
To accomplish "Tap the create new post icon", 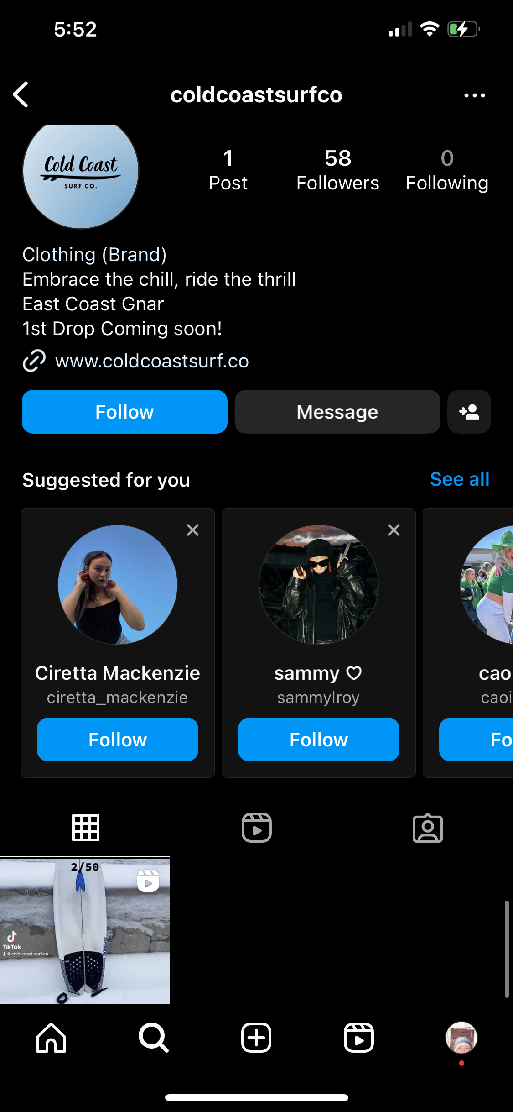I will pos(256,1038).
